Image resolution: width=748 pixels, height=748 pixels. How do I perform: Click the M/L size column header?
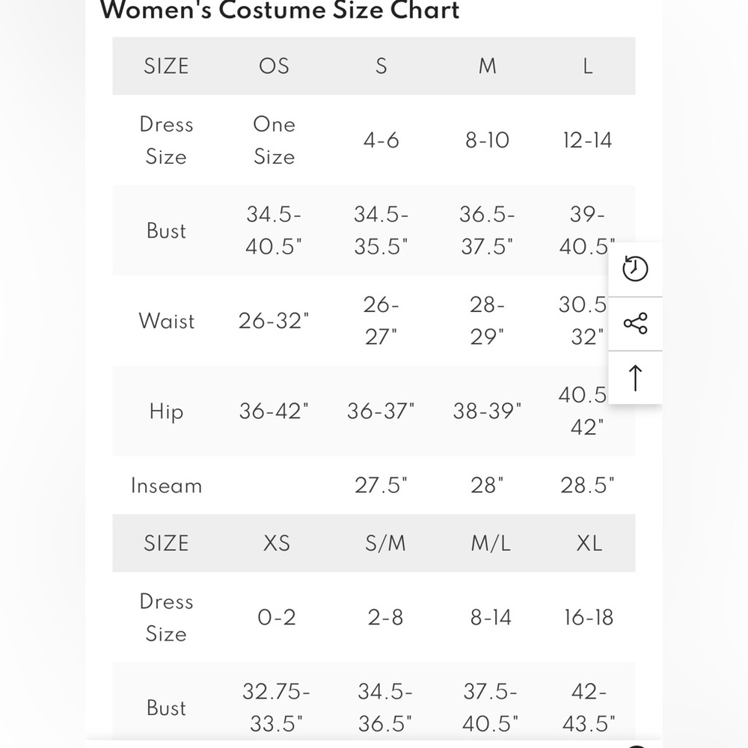pos(491,543)
